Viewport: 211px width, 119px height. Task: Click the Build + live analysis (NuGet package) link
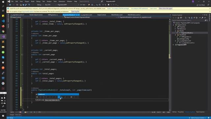pyautogui.click(x=118, y=9)
